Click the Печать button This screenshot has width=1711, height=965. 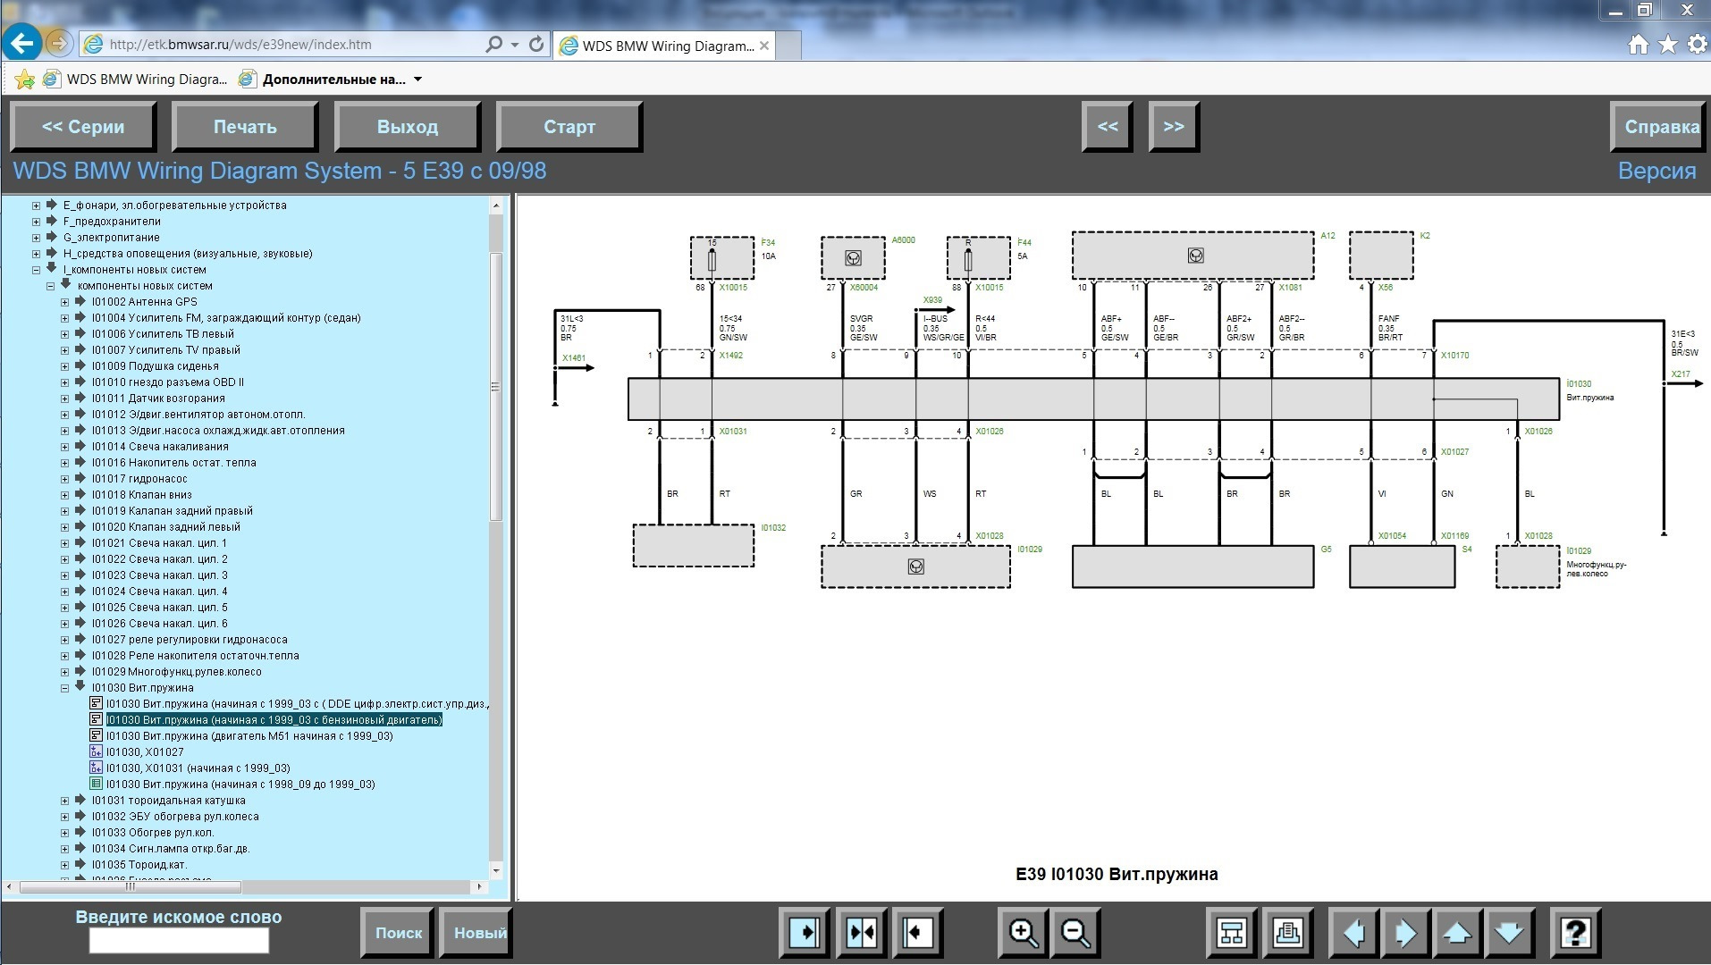point(245,127)
